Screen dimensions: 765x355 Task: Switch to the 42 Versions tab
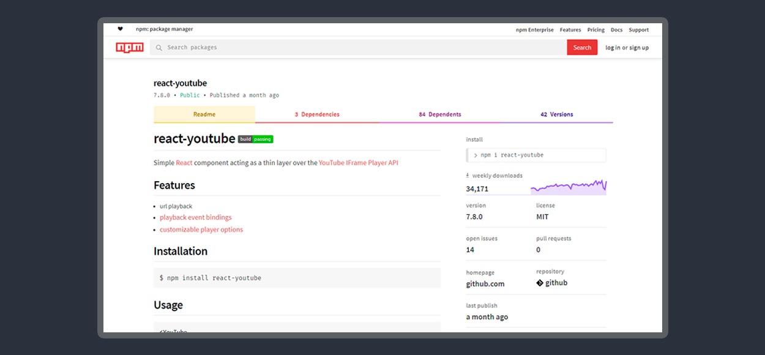click(x=557, y=114)
